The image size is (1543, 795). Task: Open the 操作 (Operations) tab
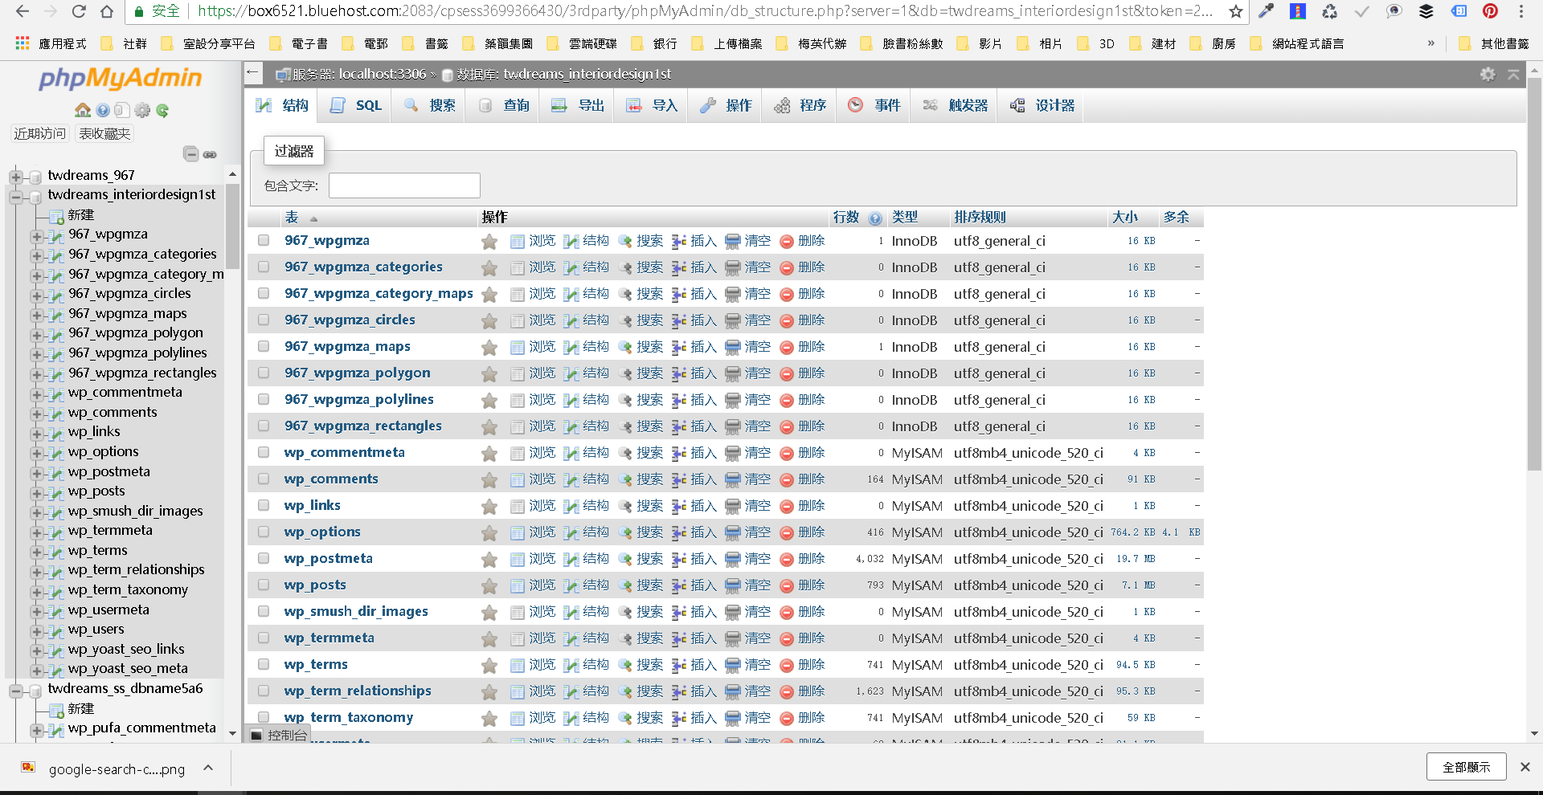725,105
